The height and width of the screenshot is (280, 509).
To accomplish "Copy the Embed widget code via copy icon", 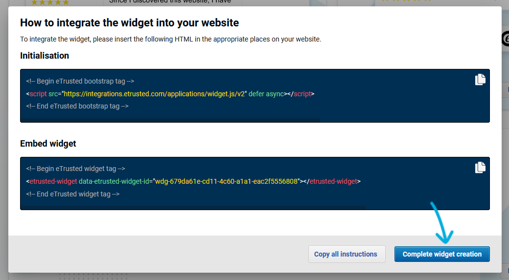I will tap(480, 168).
